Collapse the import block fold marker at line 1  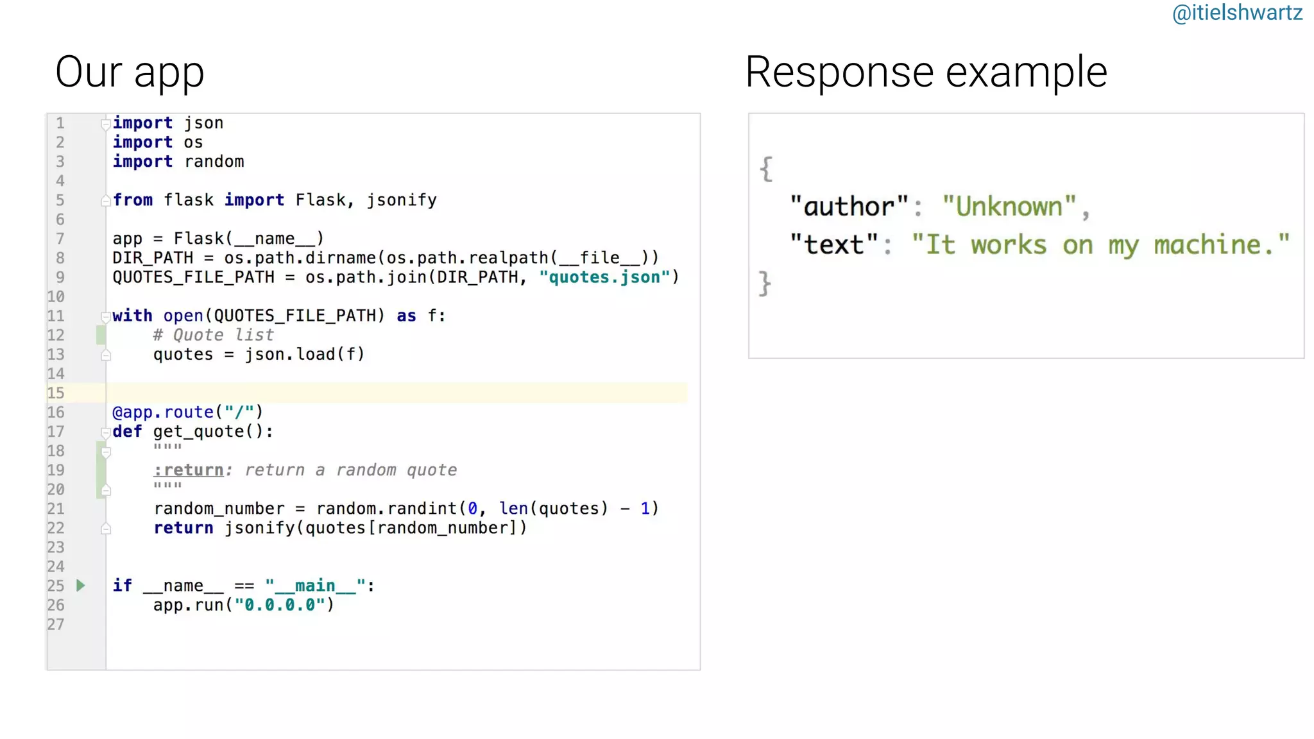(x=106, y=124)
